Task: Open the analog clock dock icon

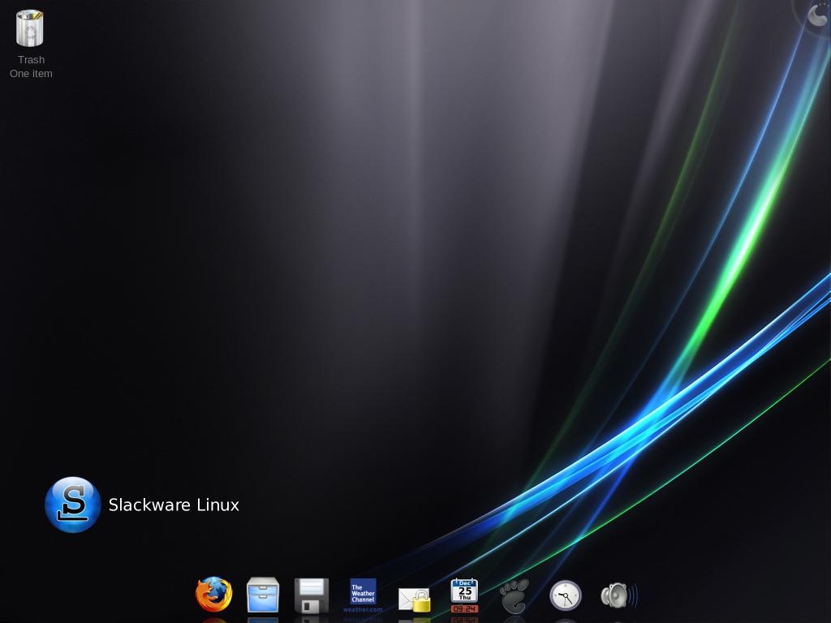Action: (x=566, y=595)
